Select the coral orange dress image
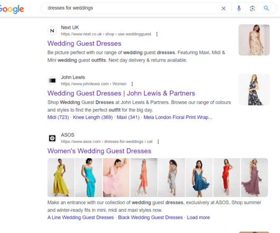The image size is (280, 233). (144, 178)
